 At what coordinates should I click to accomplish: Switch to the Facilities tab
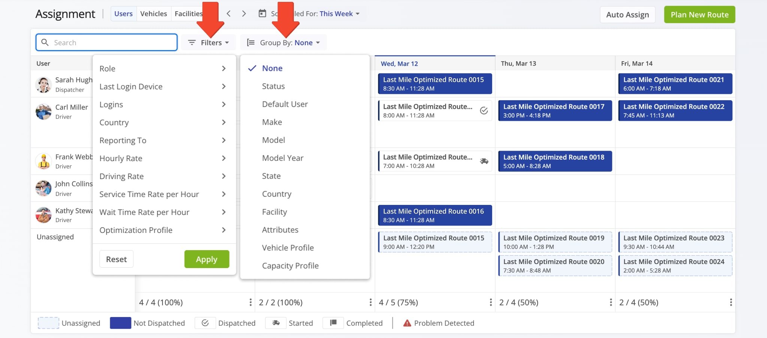tap(188, 13)
